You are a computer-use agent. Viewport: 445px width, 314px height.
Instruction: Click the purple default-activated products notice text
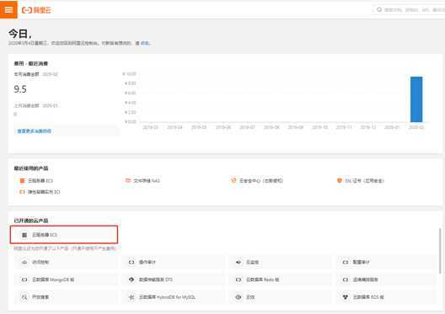pos(65,248)
